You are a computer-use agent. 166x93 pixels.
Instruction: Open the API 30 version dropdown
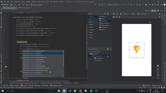133,14
